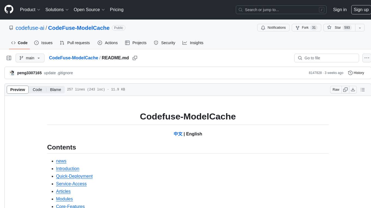Screen dimensions: 371x208
Task: Follow the Quick-Deployment contents link
Action: pyautogui.click(x=74, y=176)
